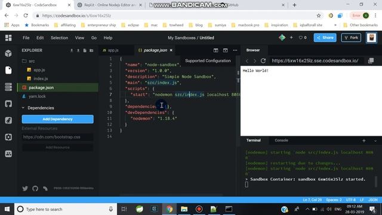Click the Chrome address bar
Viewport: 382px width, 215px height.
point(175,16)
